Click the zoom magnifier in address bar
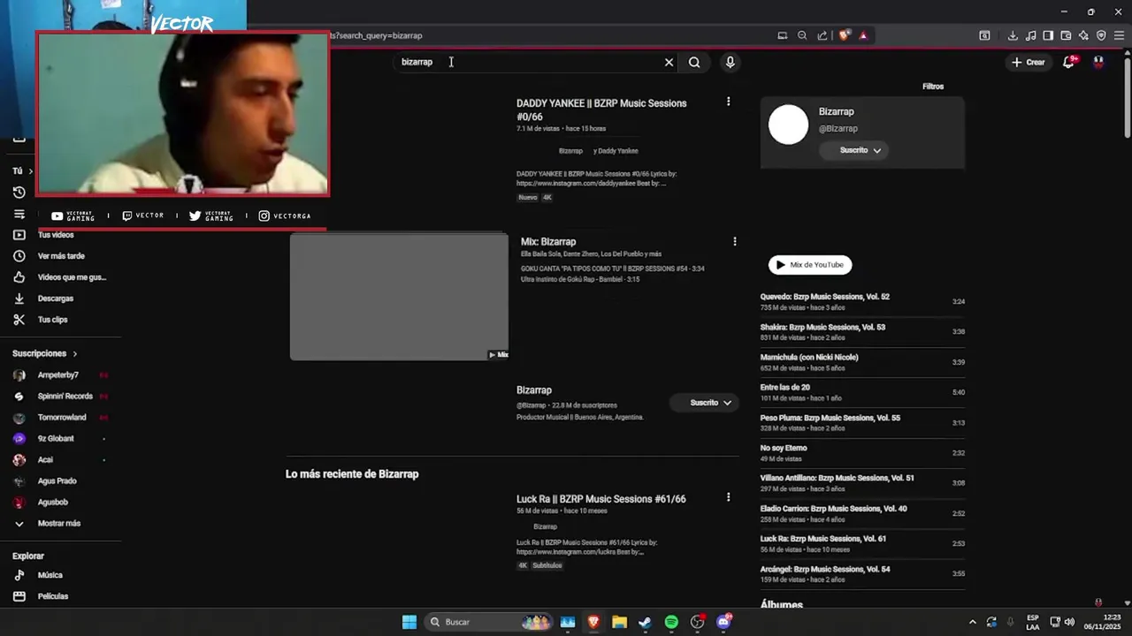This screenshot has height=636, width=1132. pyautogui.click(x=802, y=35)
